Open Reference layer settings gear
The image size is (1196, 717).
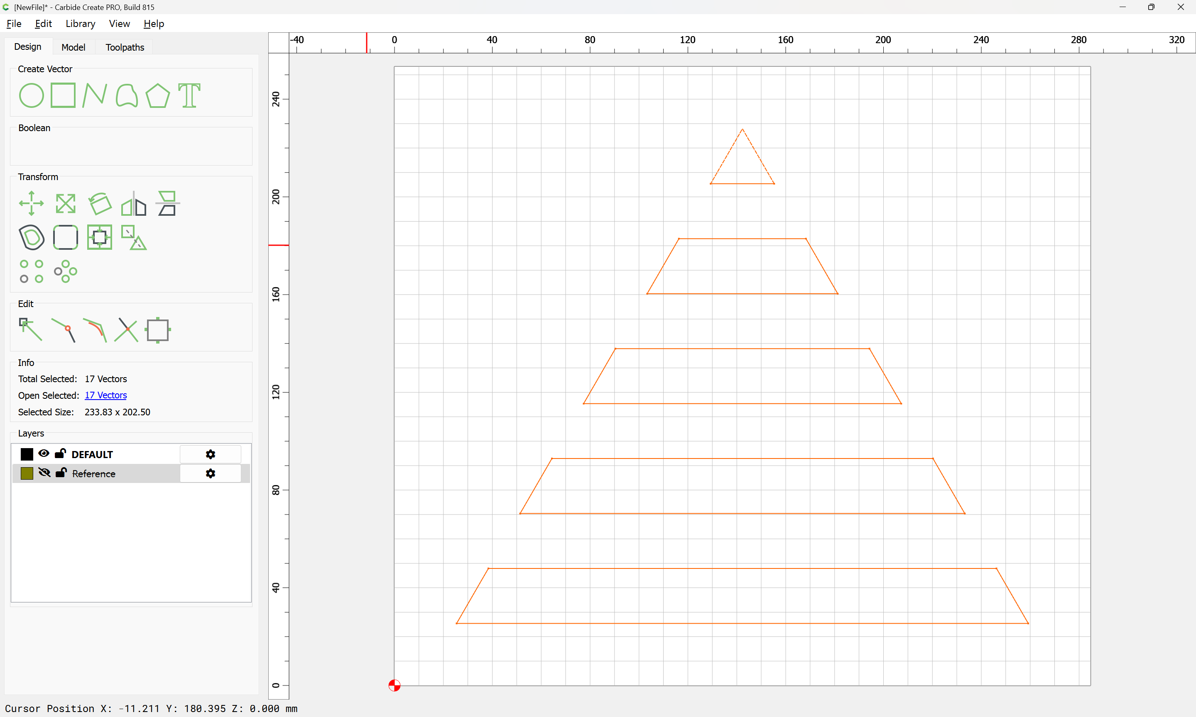pyautogui.click(x=210, y=473)
